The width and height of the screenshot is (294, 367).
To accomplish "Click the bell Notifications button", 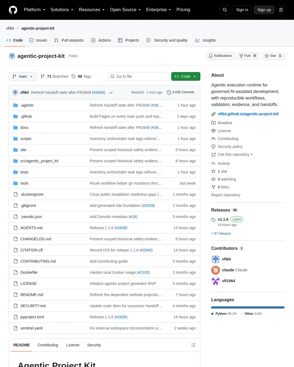I will 220,56.
